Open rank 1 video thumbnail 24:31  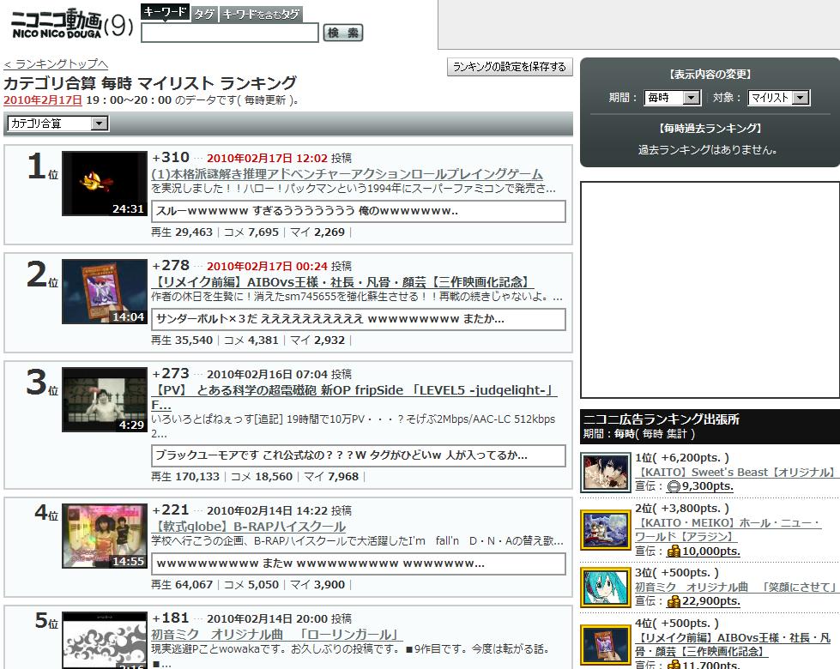tap(105, 184)
